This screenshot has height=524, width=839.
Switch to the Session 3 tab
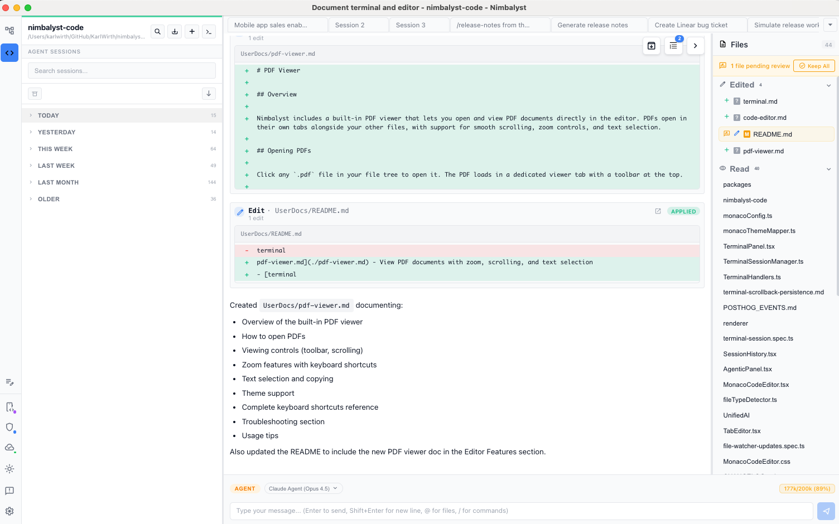pyautogui.click(x=419, y=25)
